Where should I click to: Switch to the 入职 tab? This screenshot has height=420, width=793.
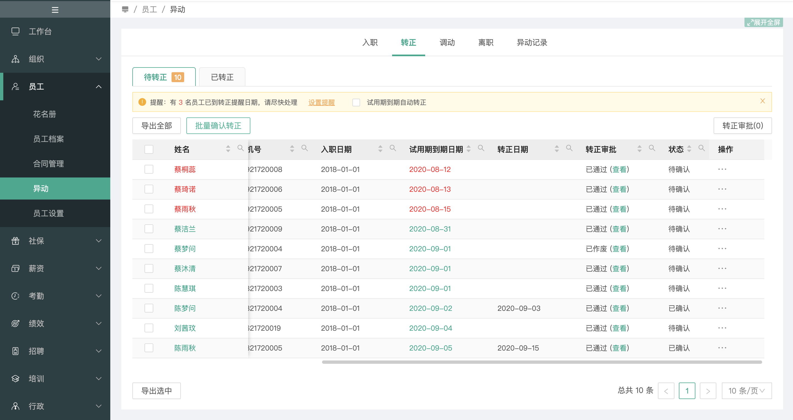[x=370, y=43]
